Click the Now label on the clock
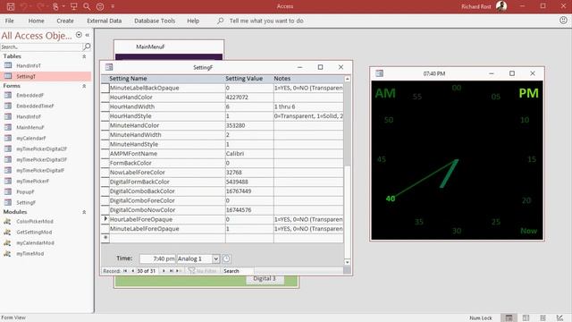Image resolution: width=572 pixels, height=322 pixels. [x=528, y=231]
